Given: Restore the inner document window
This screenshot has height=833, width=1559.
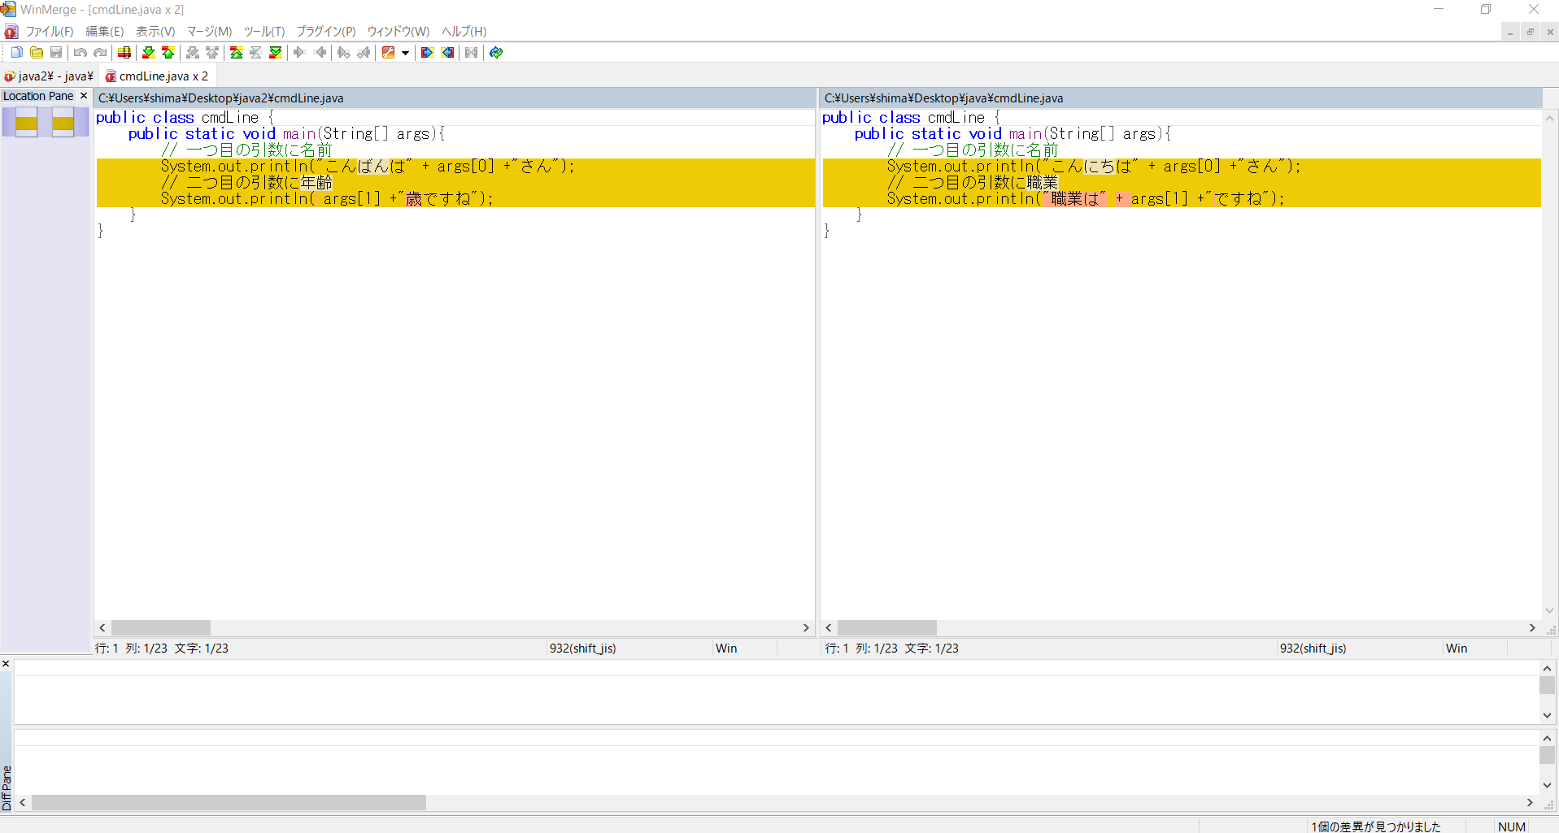Looking at the screenshot, I should coord(1530,32).
